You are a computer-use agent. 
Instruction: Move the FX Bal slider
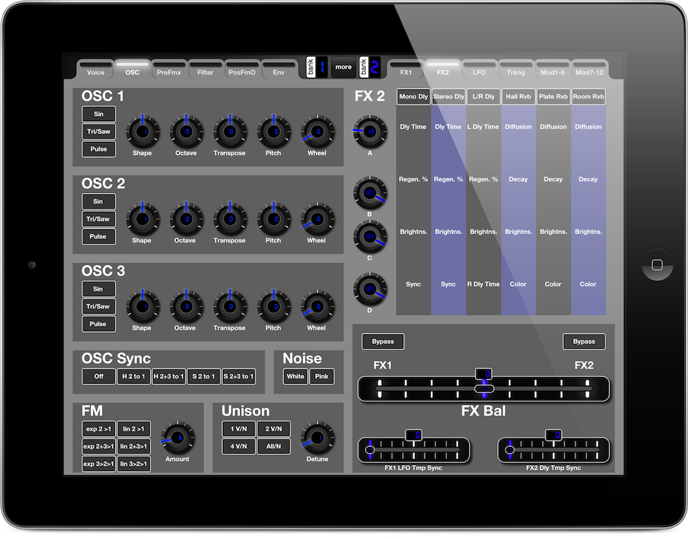pyautogui.click(x=483, y=388)
